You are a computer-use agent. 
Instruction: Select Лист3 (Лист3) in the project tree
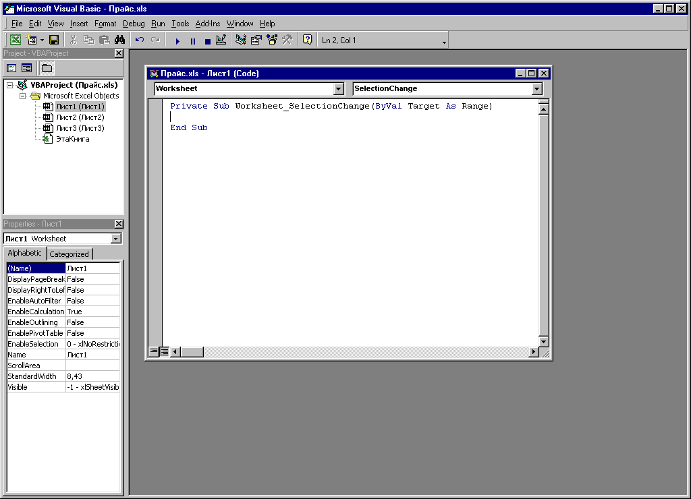click(x=80, y=128)
